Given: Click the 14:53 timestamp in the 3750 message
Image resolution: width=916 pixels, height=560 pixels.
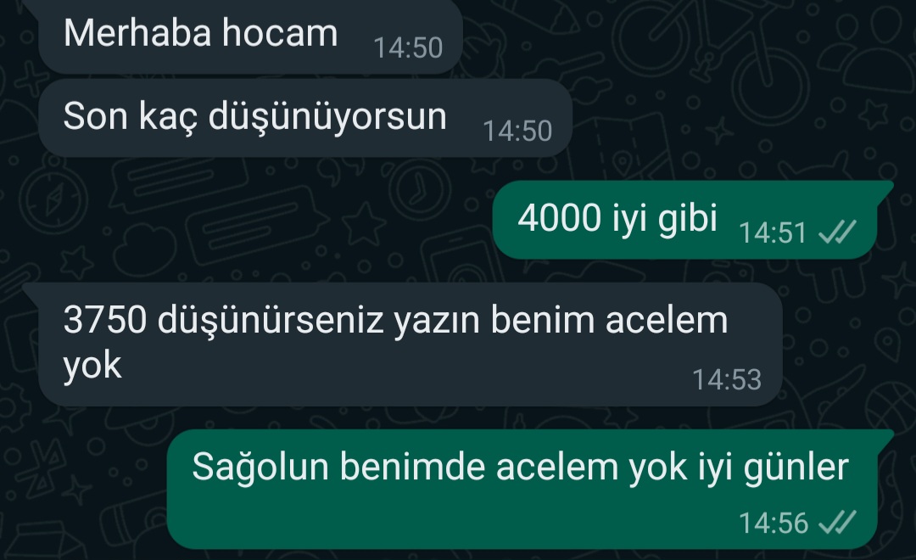Looking at the screenshot, I should pos(727,379).
